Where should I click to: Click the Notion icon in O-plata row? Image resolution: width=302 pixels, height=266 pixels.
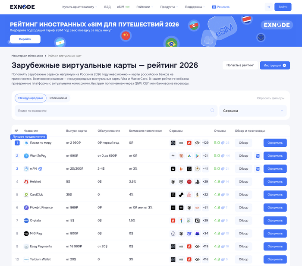197,221
